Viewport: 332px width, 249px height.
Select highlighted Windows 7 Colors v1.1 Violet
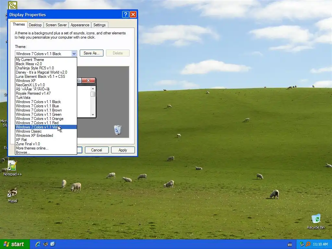tap(46, 127)
